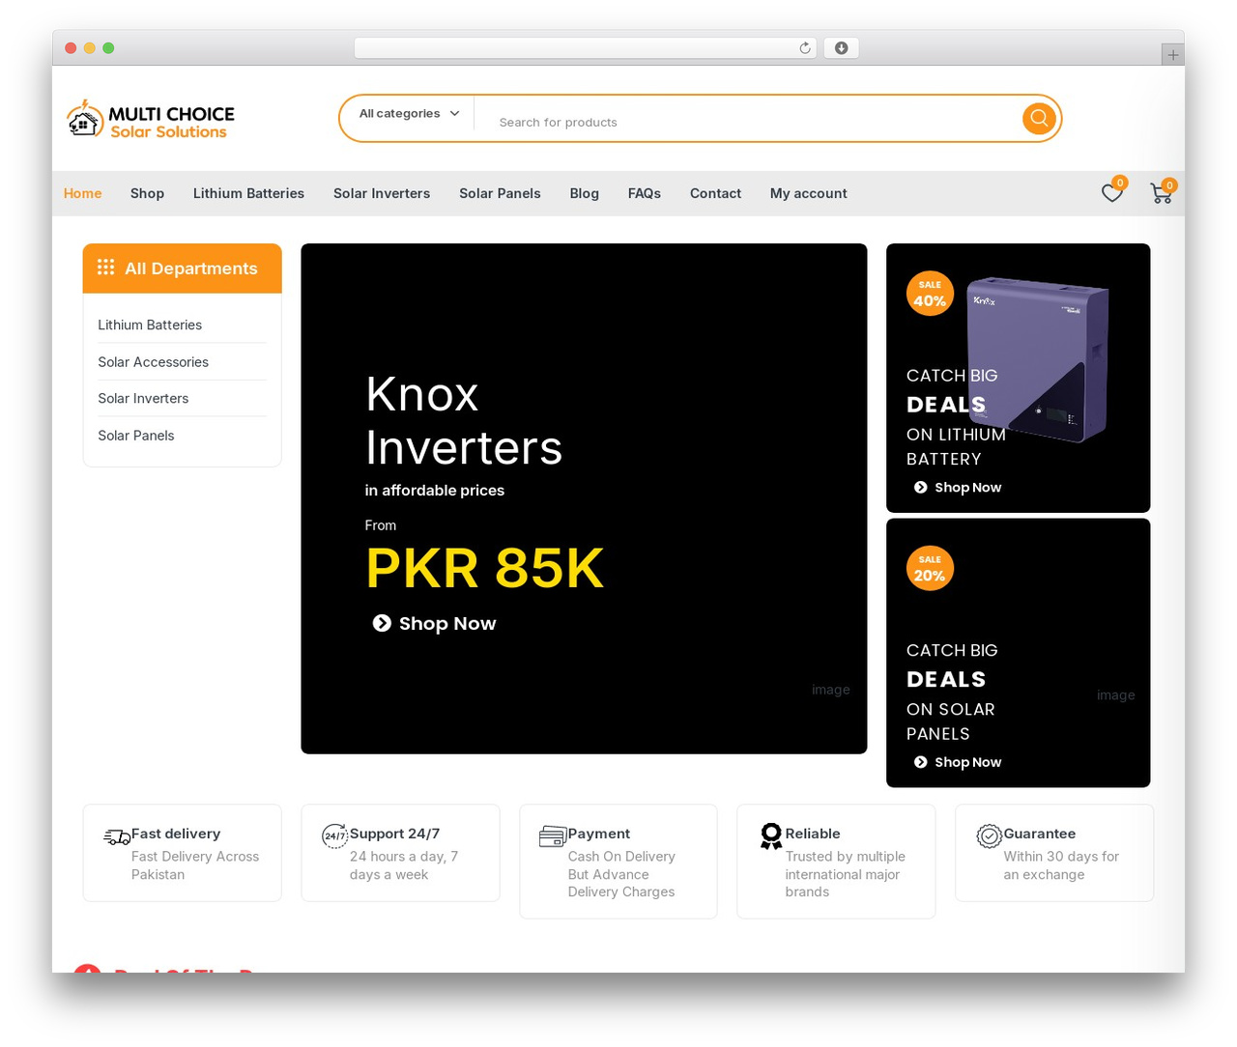Open the Contact menu item

point(715,193)
